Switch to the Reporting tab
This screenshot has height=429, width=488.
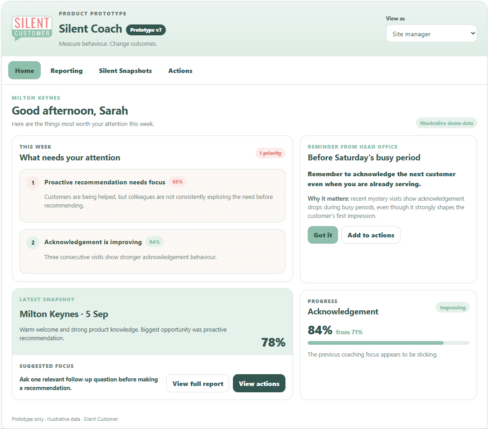tap(67, 71)
